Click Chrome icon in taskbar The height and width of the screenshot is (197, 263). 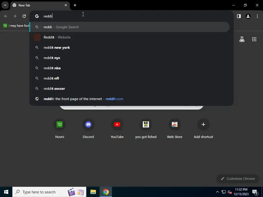pyautogui.click(x=106, y=192)
